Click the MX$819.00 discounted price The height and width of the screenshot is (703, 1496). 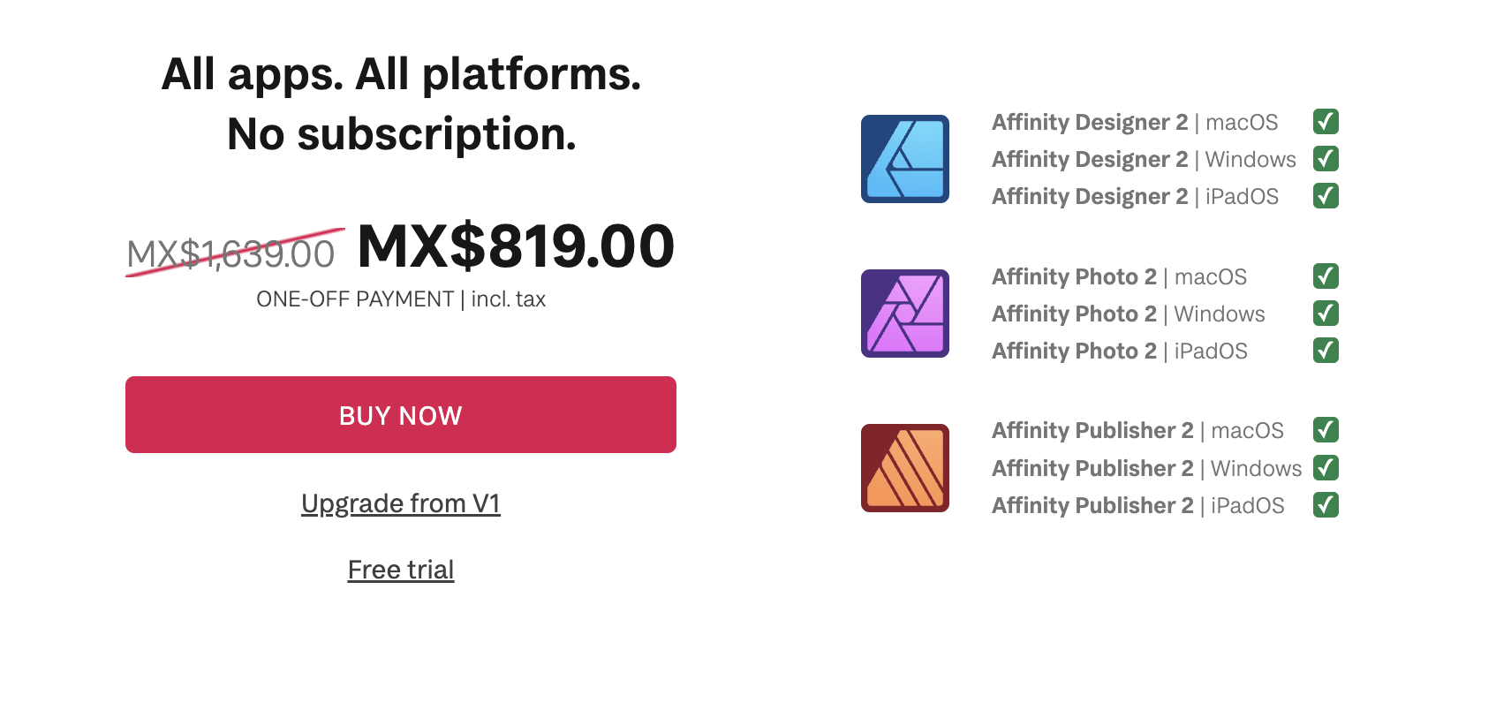pos(516,246)
